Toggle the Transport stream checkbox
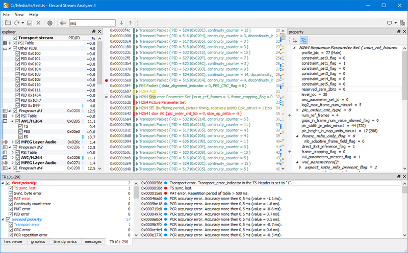The width and height of the screenshot is (408, 253). 15,38
